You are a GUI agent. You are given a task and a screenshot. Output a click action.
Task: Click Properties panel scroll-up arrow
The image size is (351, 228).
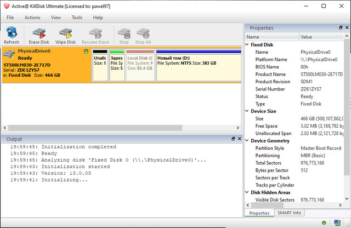click(x=347, y=36)
